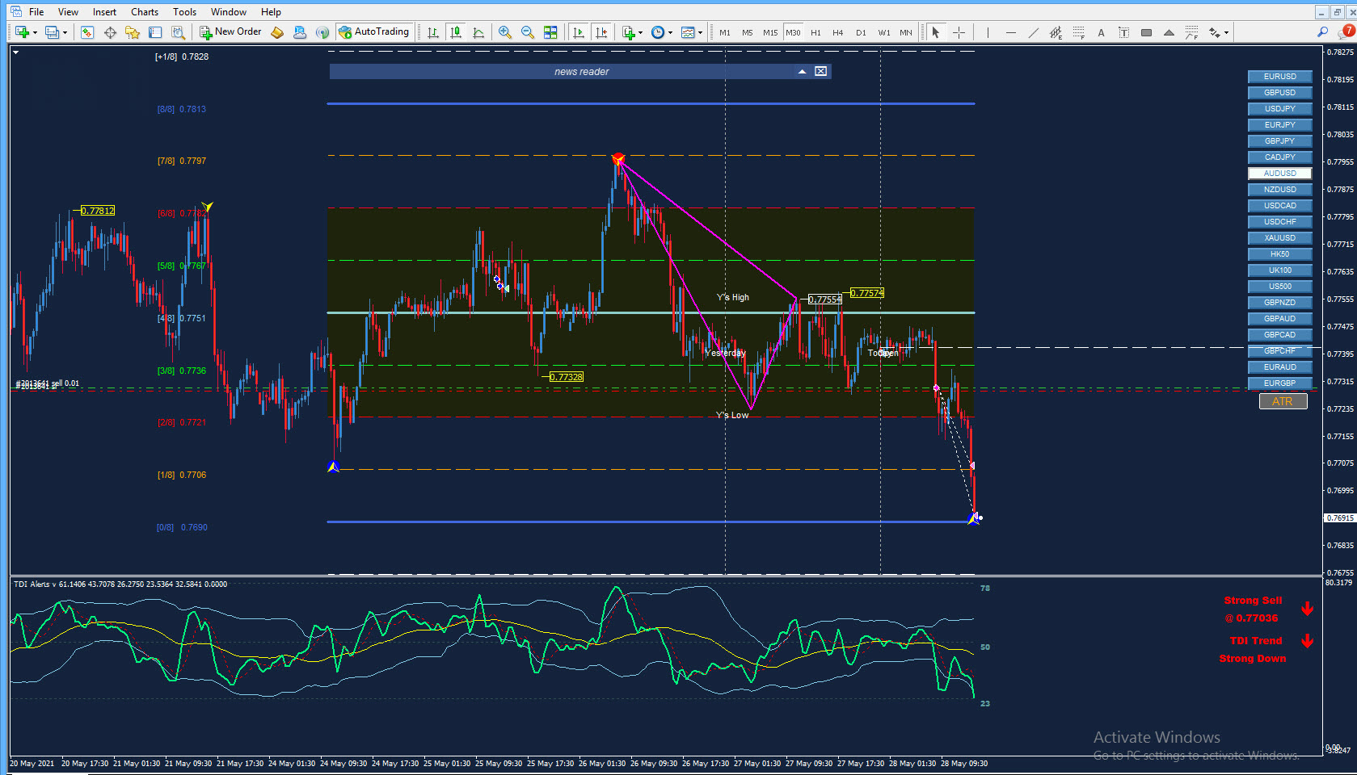Screen dimensions: 1357x775
Task: Select the trendline drawing tool
Action: pyautogui.click(x=1034, y=32)
